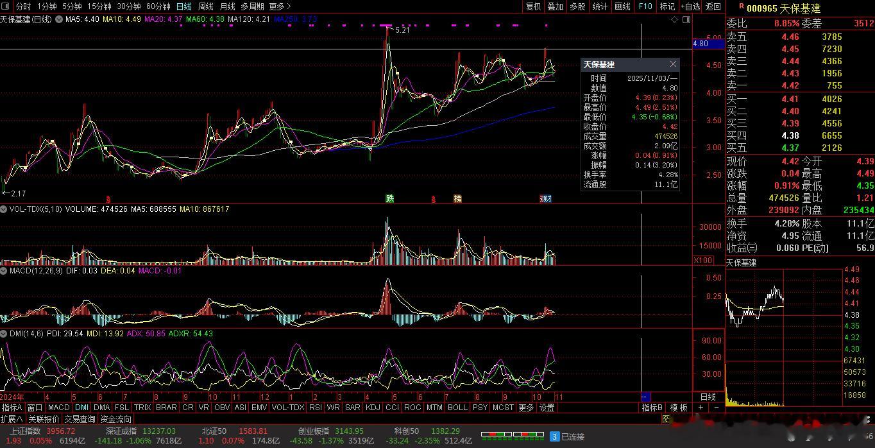Add stock to watchlist with +自选

point(690,6)
